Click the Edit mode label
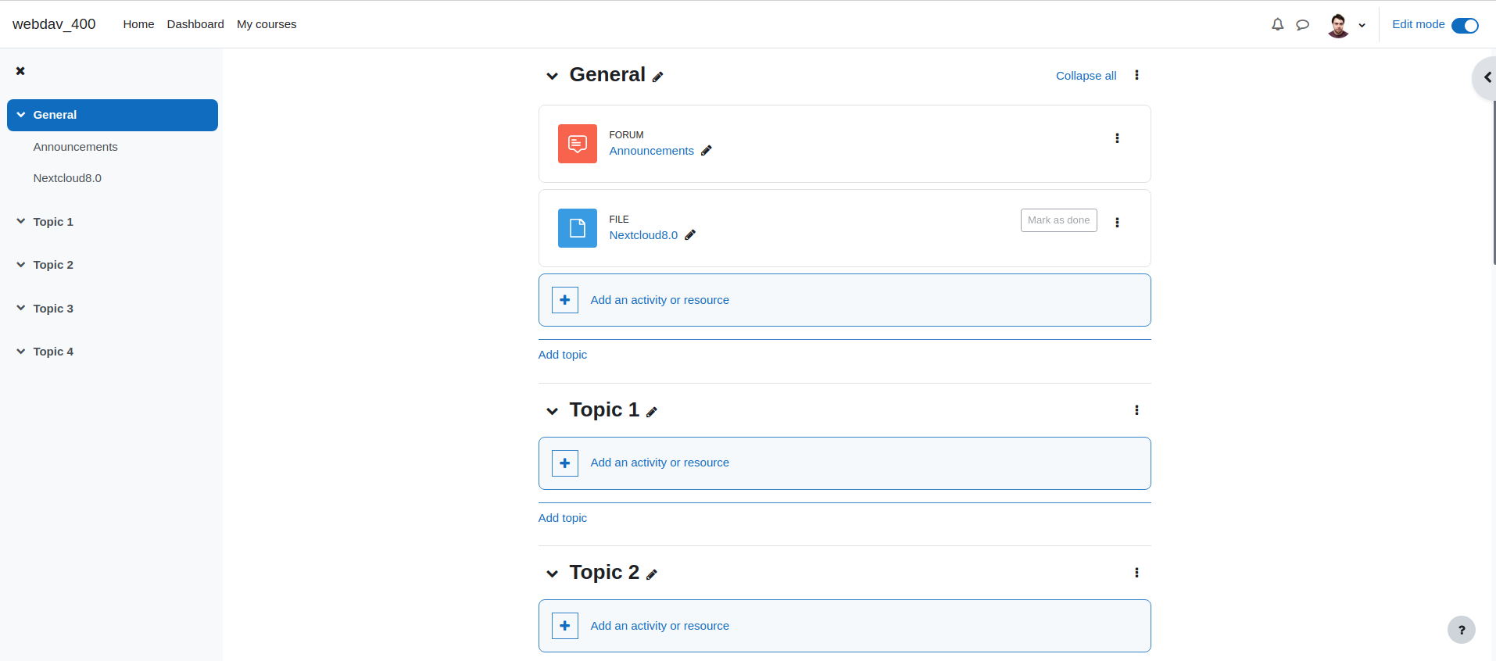Viewport: 1496px width, 661px height. 1418,24
